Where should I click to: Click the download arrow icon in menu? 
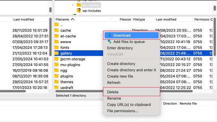click(x=109, y=35)
